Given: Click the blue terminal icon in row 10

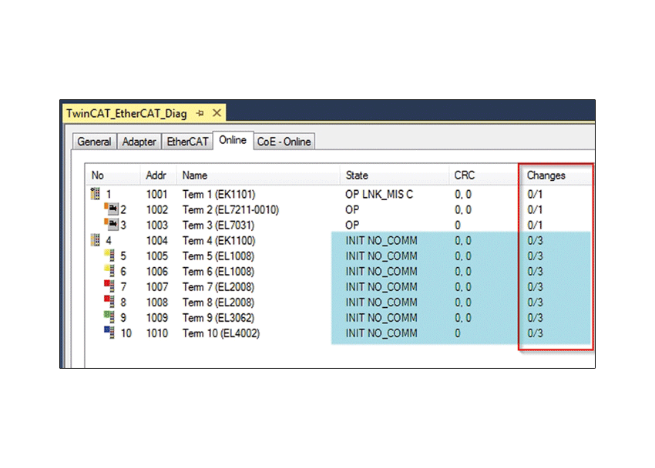Looking at the screenshot, I should 109,332.
